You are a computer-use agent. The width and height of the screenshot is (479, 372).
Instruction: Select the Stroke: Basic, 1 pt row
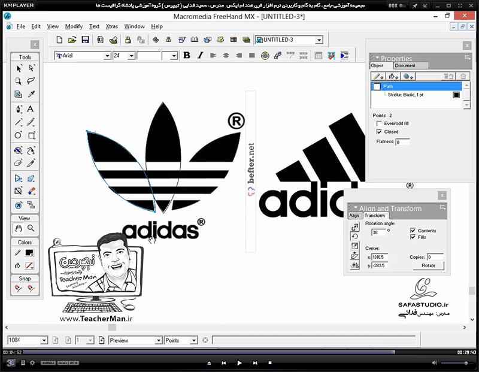[x=416, y=95]
